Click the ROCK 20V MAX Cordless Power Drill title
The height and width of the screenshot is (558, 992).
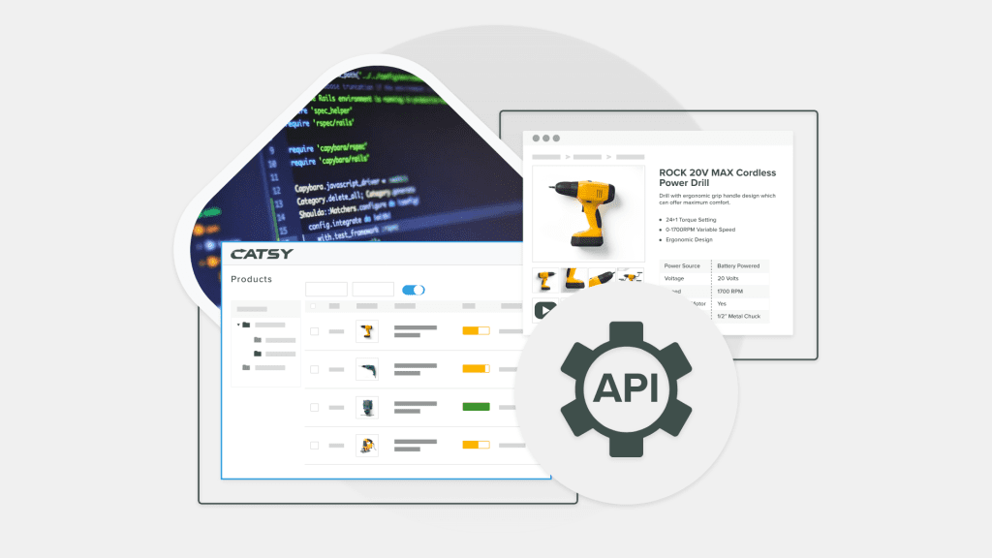point(718,177)
